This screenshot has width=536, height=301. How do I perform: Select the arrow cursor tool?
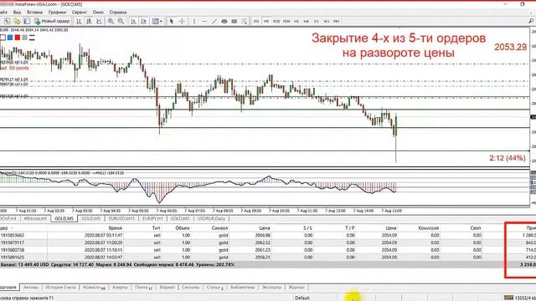pyautogui.click(x=172, y=21)
